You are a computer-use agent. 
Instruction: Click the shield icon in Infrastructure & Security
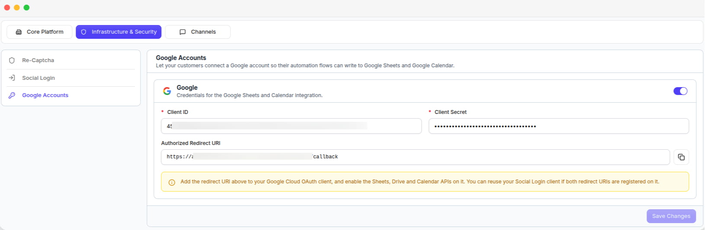click(83, 32)
